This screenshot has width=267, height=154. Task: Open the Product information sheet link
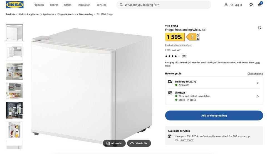click(178, 45)
